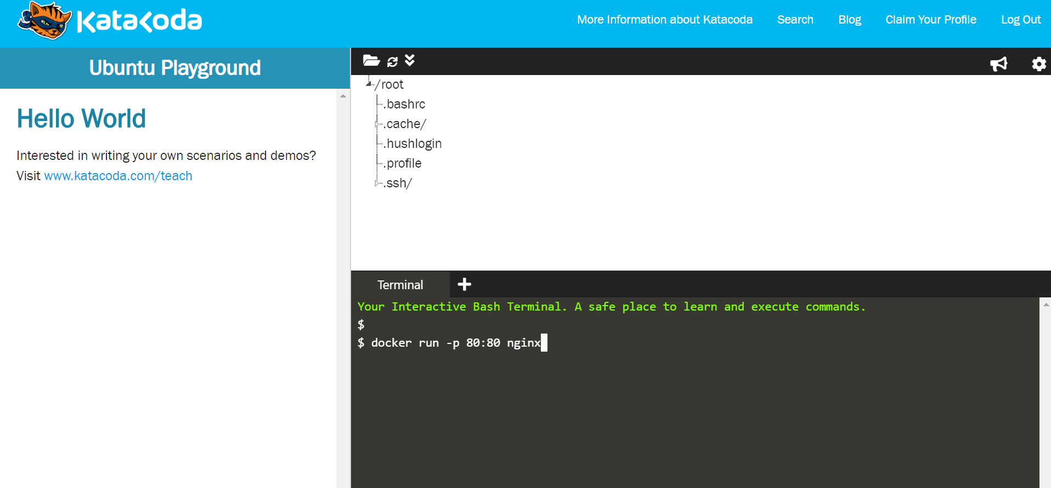Open the folder icon in editor toolbar
The width and height of the screenshot is (1051, 488).
pyautogui.click(x=371, y=61)
